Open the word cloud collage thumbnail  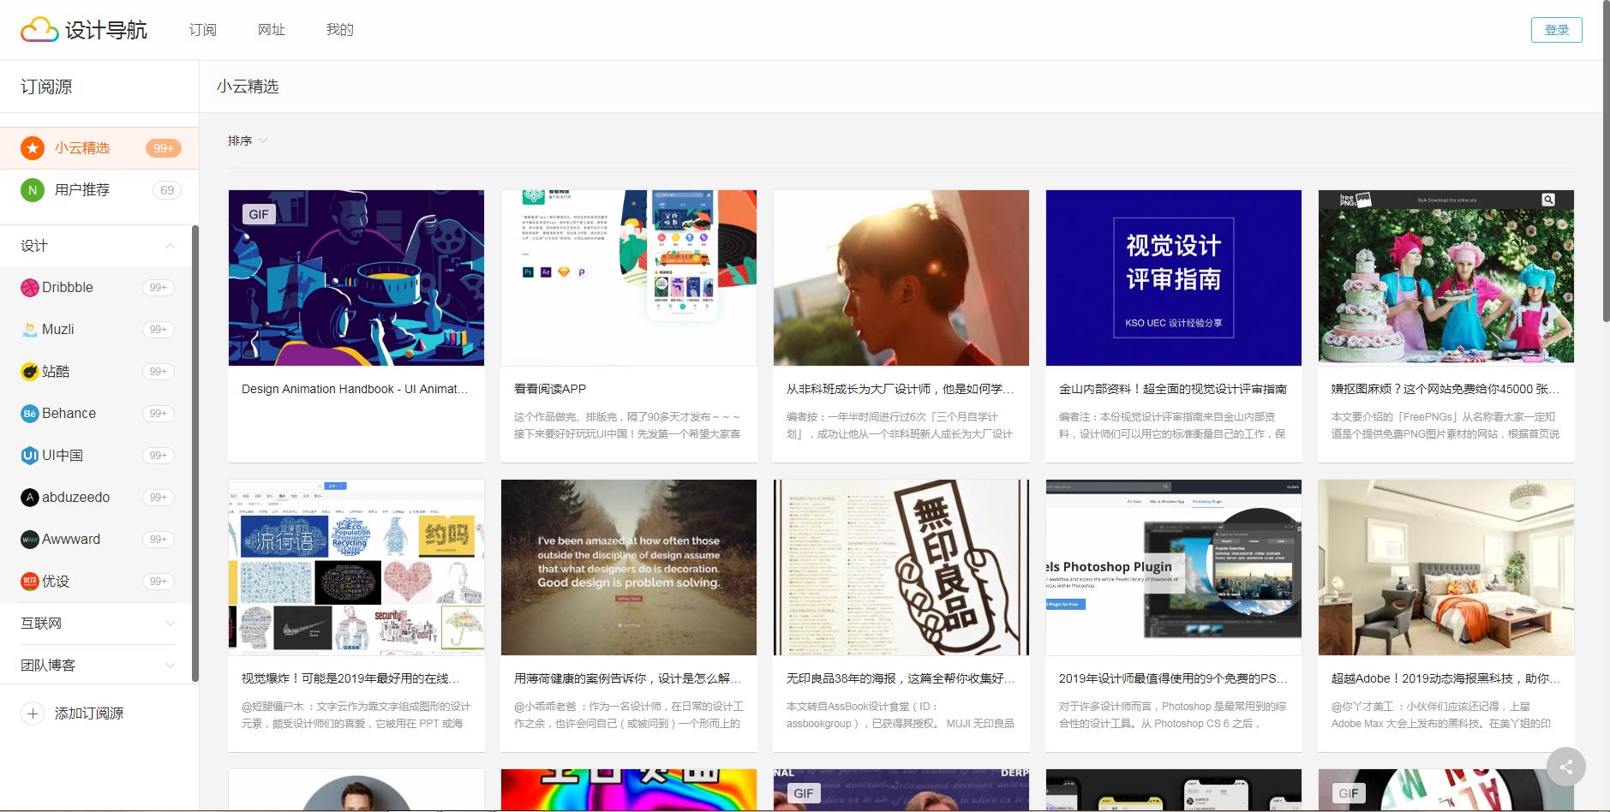pos(356,567)
